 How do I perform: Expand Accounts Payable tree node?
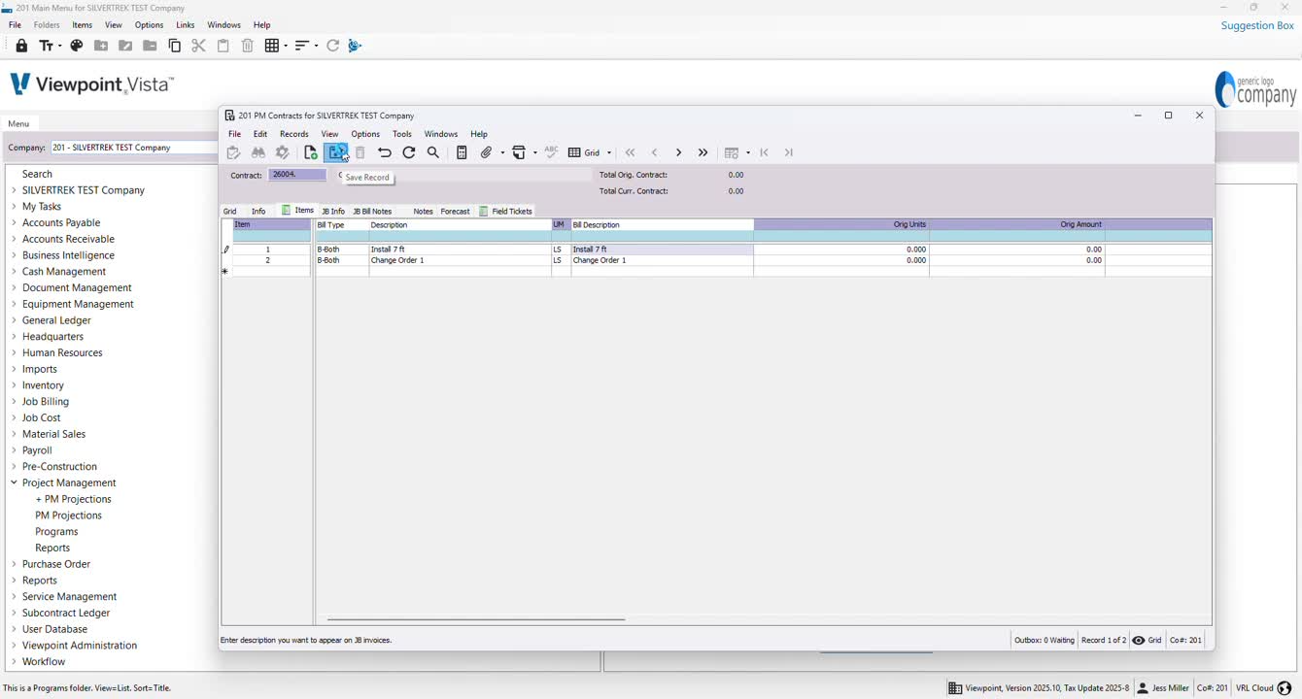(x=14, y=222)
